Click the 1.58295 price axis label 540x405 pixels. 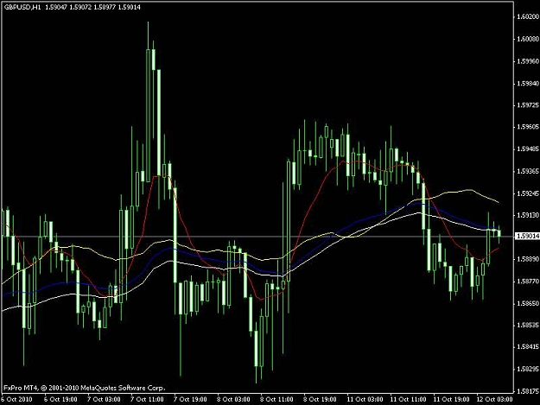point(527,370)
